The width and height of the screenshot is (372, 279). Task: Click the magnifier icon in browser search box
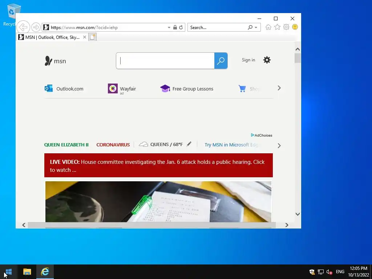click(x=250, y=27)
